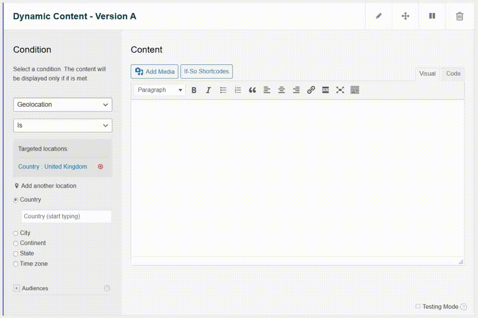This screenshot has width=478, height=318.
Task: Click the insert link icon
Action: click(311, 90)
